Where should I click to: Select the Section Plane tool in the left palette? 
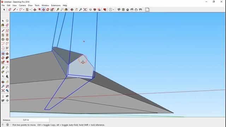(7, 101)
